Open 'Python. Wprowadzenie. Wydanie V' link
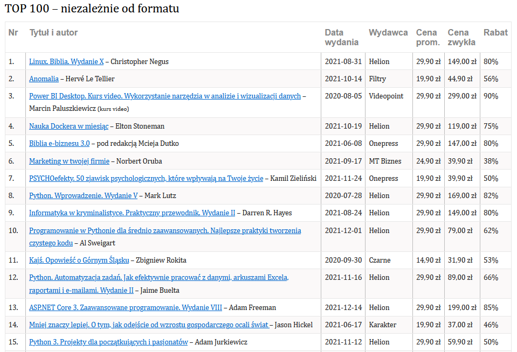Viewport: 517px width, 352px height. [83, 195]
